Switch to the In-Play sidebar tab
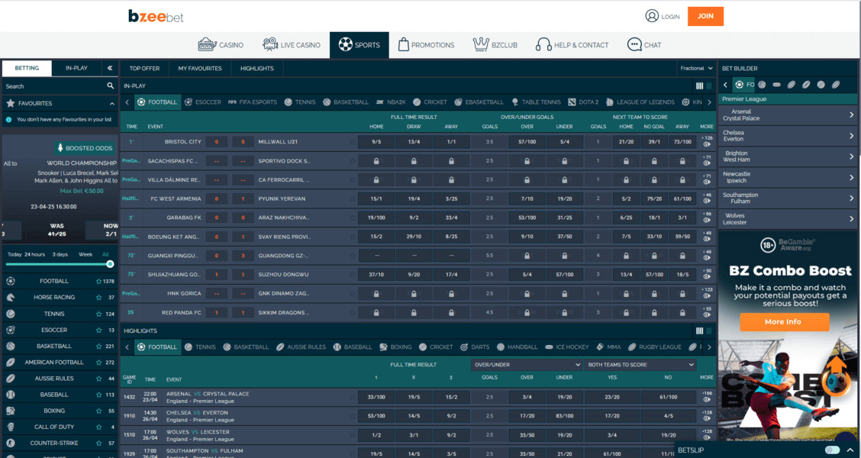 (x=77, y=68)
